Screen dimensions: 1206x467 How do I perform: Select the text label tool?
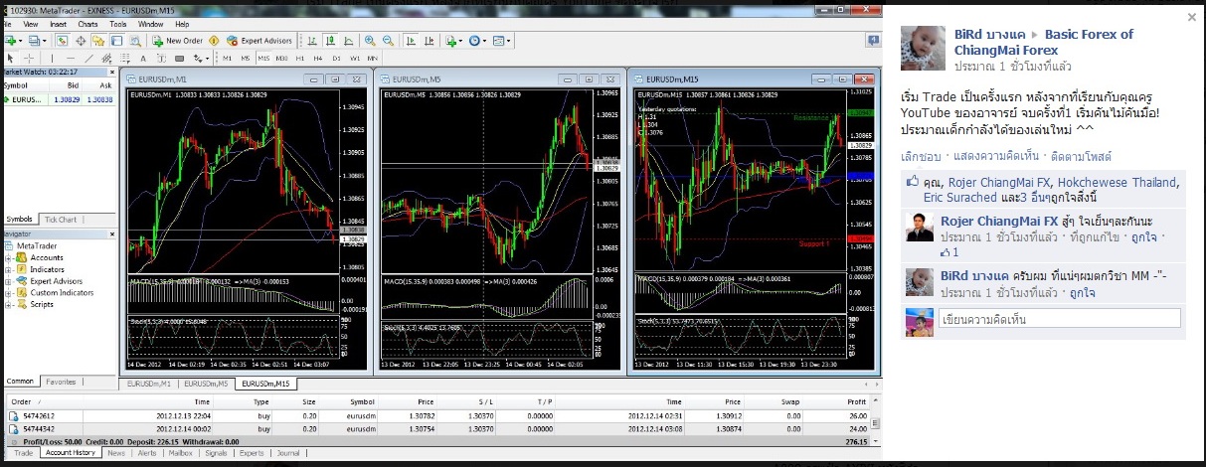pyautogui.click(x=161, y=59)
